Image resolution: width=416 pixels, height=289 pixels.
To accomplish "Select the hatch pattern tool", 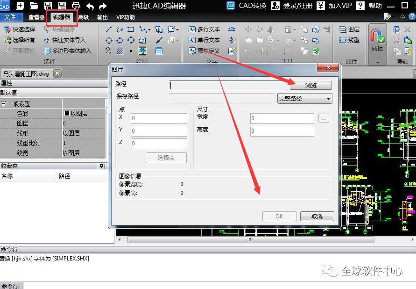I will click(120, 50).
